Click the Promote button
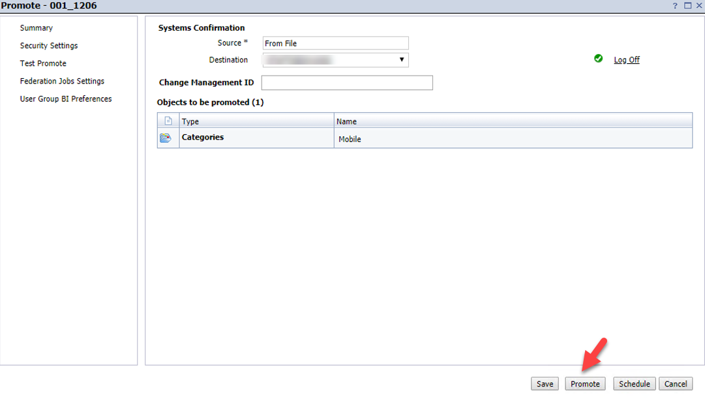The width and height of the screenshot is (705, 410). (585, 383)
